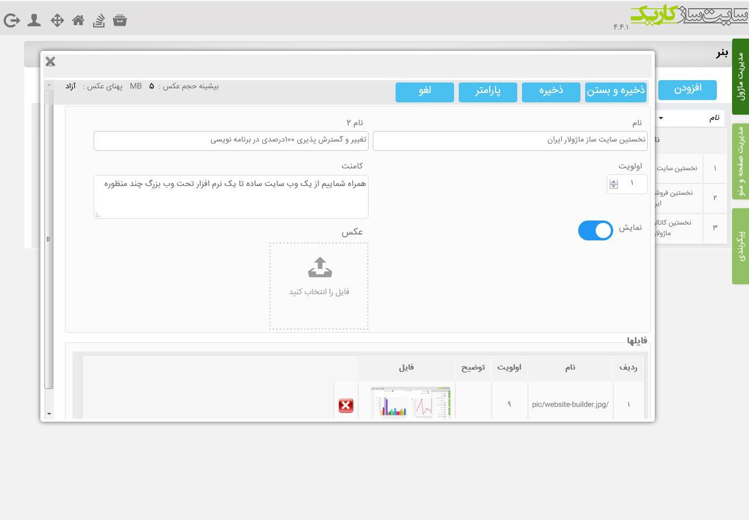Cancel with the لغو button

(425, 92)
